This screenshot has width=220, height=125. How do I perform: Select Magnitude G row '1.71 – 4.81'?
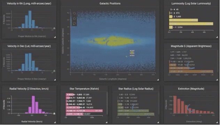pyautogui.click(x=191, y=52)
